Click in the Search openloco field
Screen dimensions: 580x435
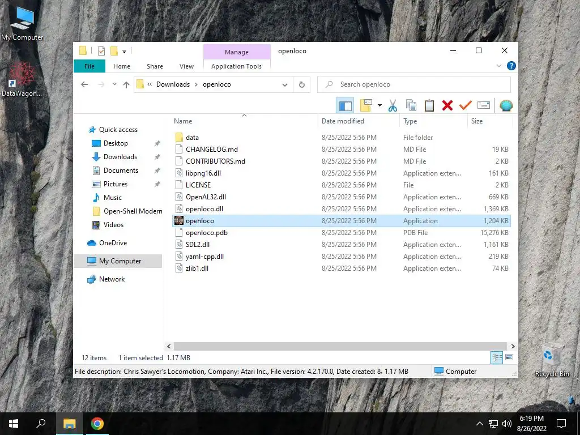(414, 84)
